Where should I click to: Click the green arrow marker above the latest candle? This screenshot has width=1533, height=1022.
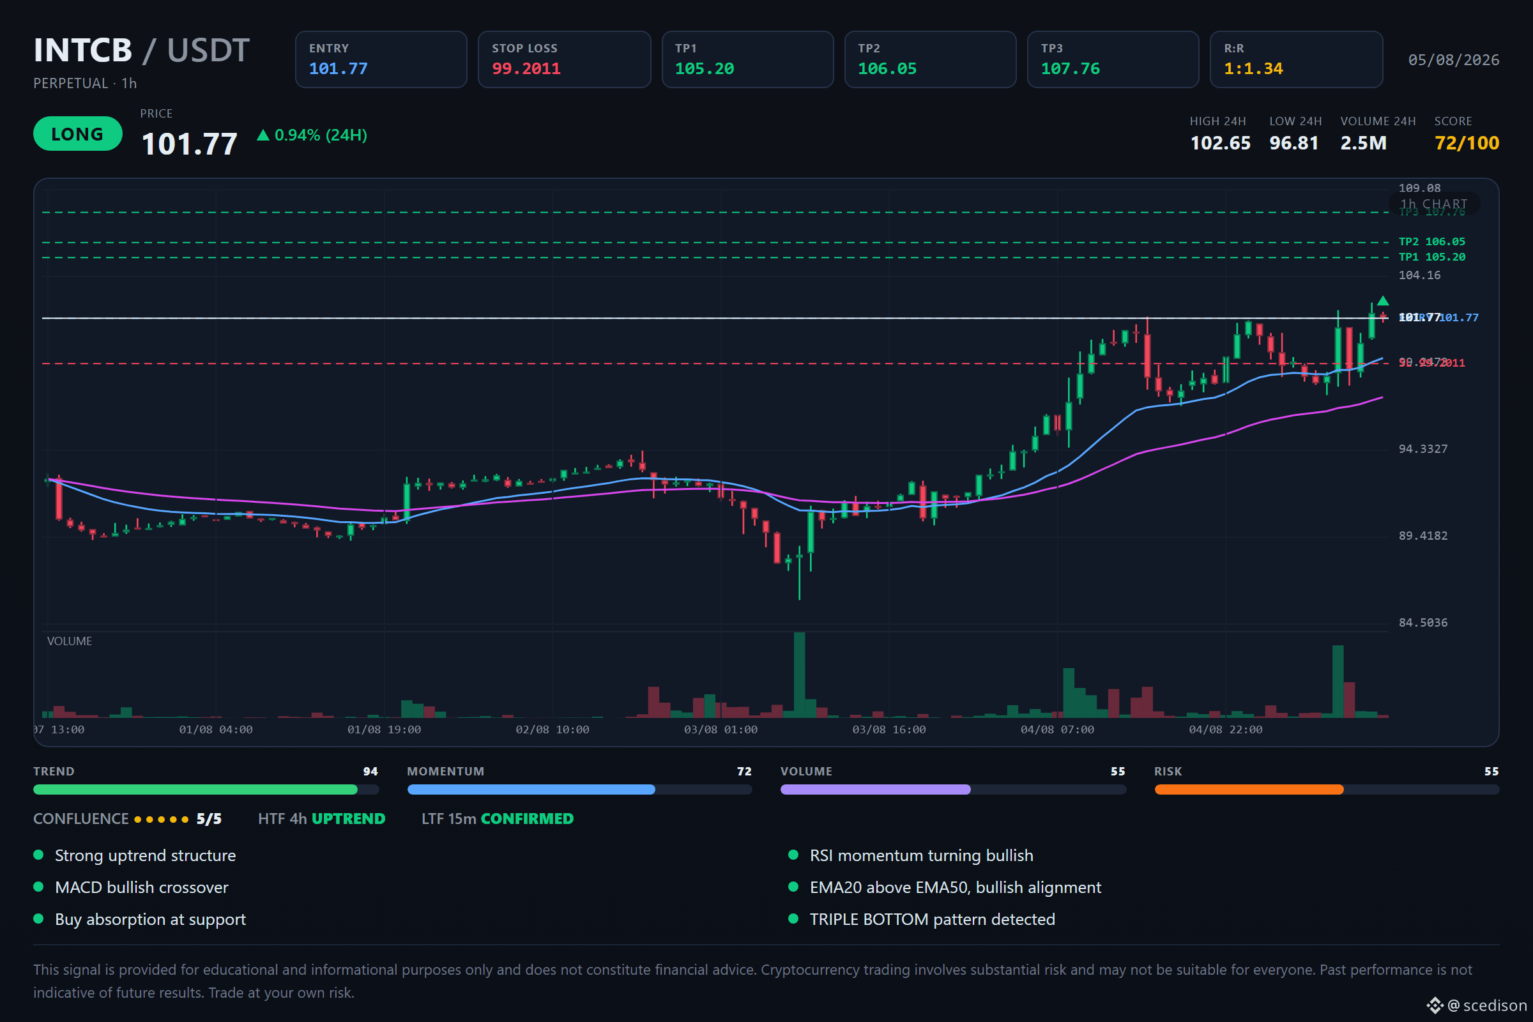pyautogui.click(x=1382, y=300)
